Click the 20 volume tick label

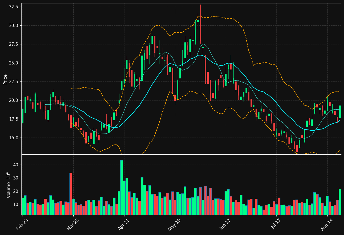tap(16, 191)
